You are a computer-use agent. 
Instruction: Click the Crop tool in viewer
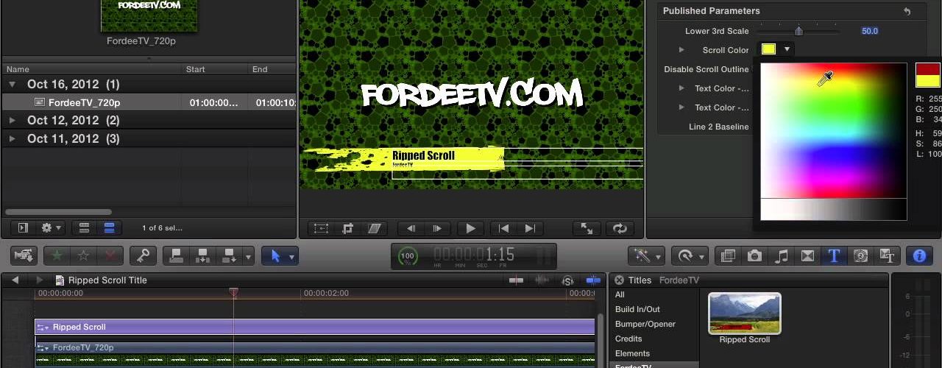pos(348,229)
